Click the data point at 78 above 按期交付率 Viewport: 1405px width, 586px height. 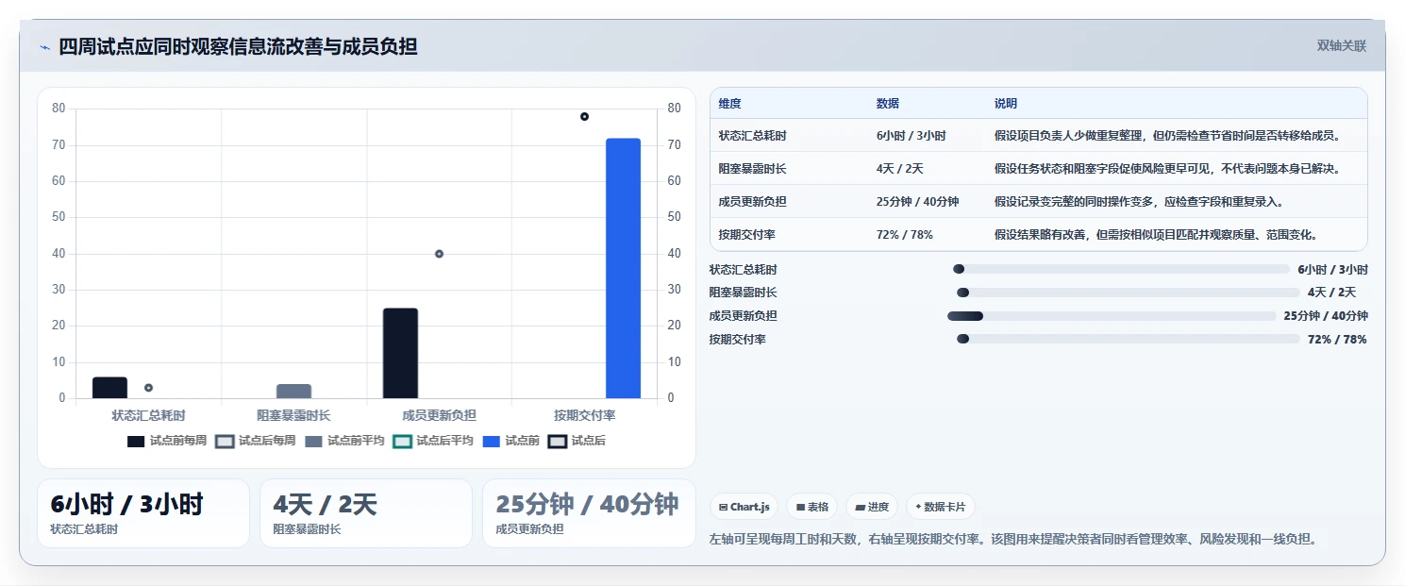coord(584,116)
